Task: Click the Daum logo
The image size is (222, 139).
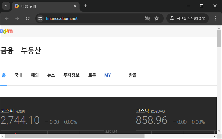Action: pos(6,31)
